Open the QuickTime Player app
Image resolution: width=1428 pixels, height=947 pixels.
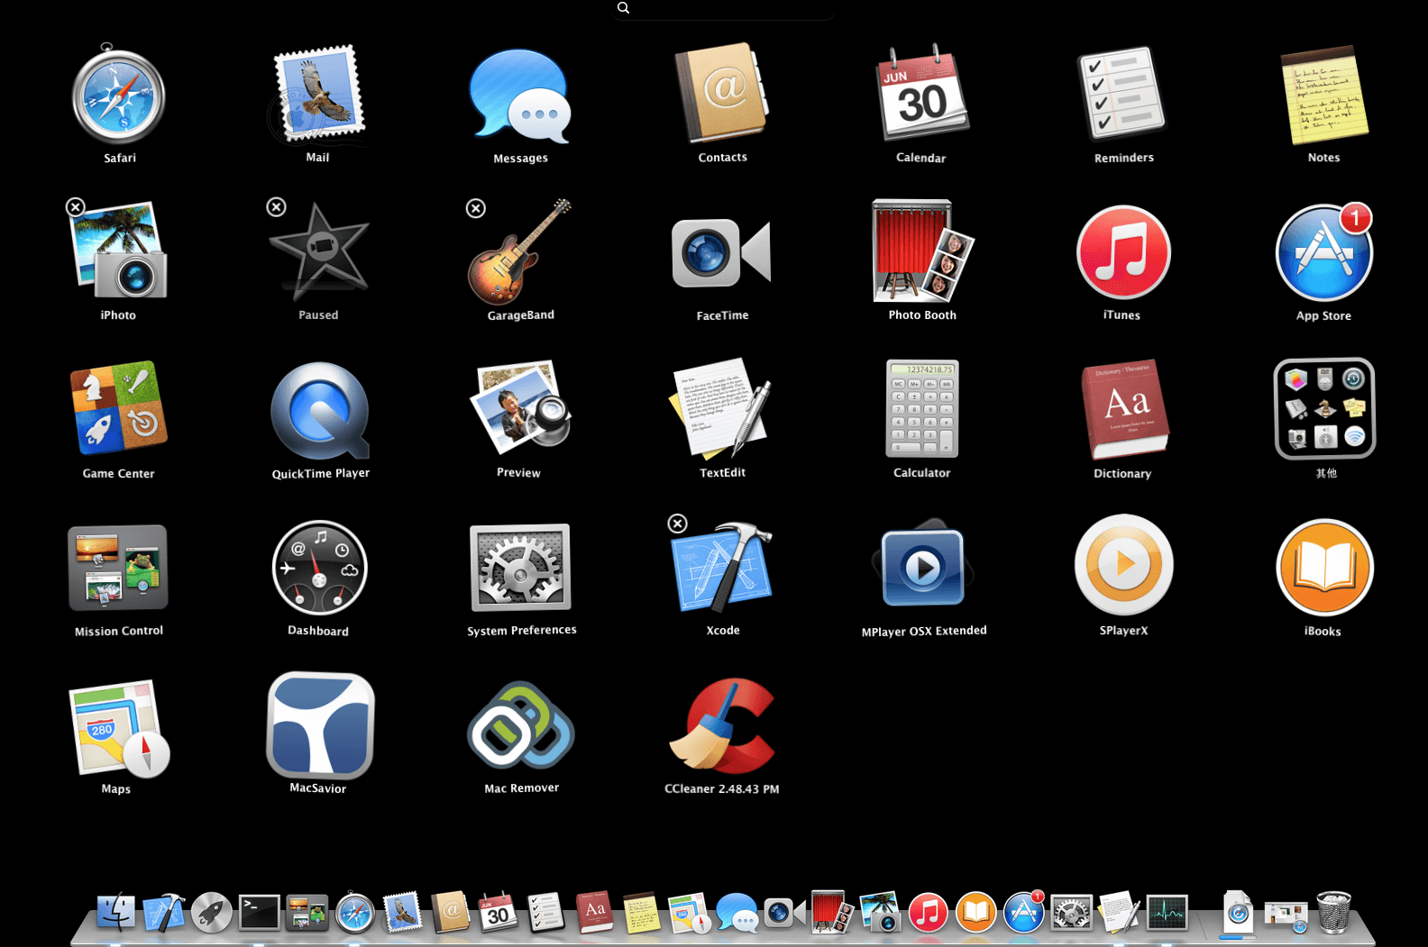coord(320,411)
